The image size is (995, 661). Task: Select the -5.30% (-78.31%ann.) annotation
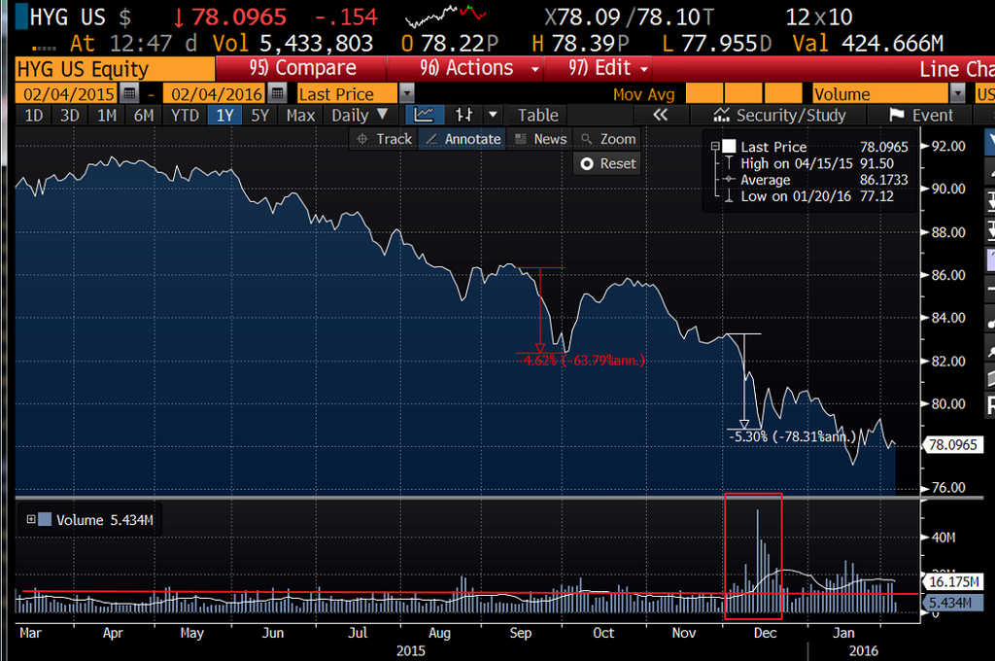793,436
